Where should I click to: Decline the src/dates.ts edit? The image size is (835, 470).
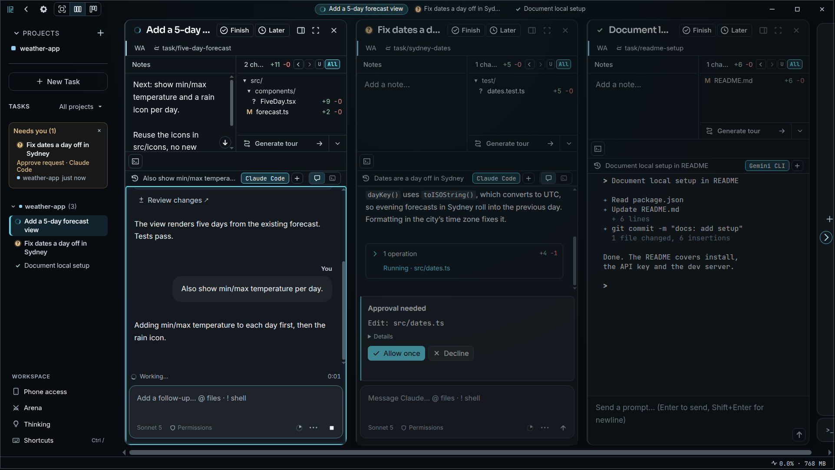point(451,353)
